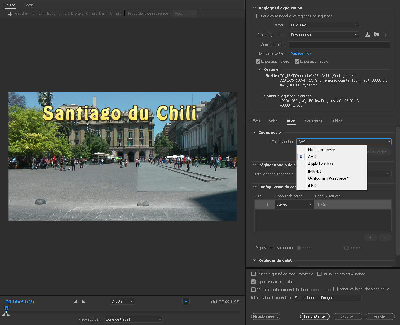Uncheck Importer dans le projet
Screen dimensions: 400x325
253,282
